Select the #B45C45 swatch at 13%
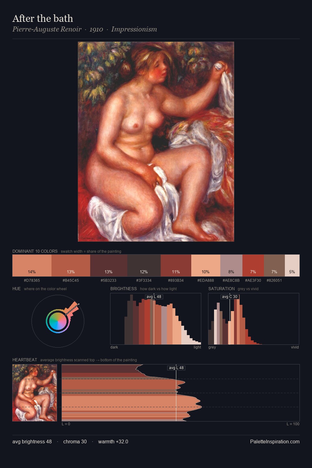The image size is (312, 468). click(x=71, y=266)
